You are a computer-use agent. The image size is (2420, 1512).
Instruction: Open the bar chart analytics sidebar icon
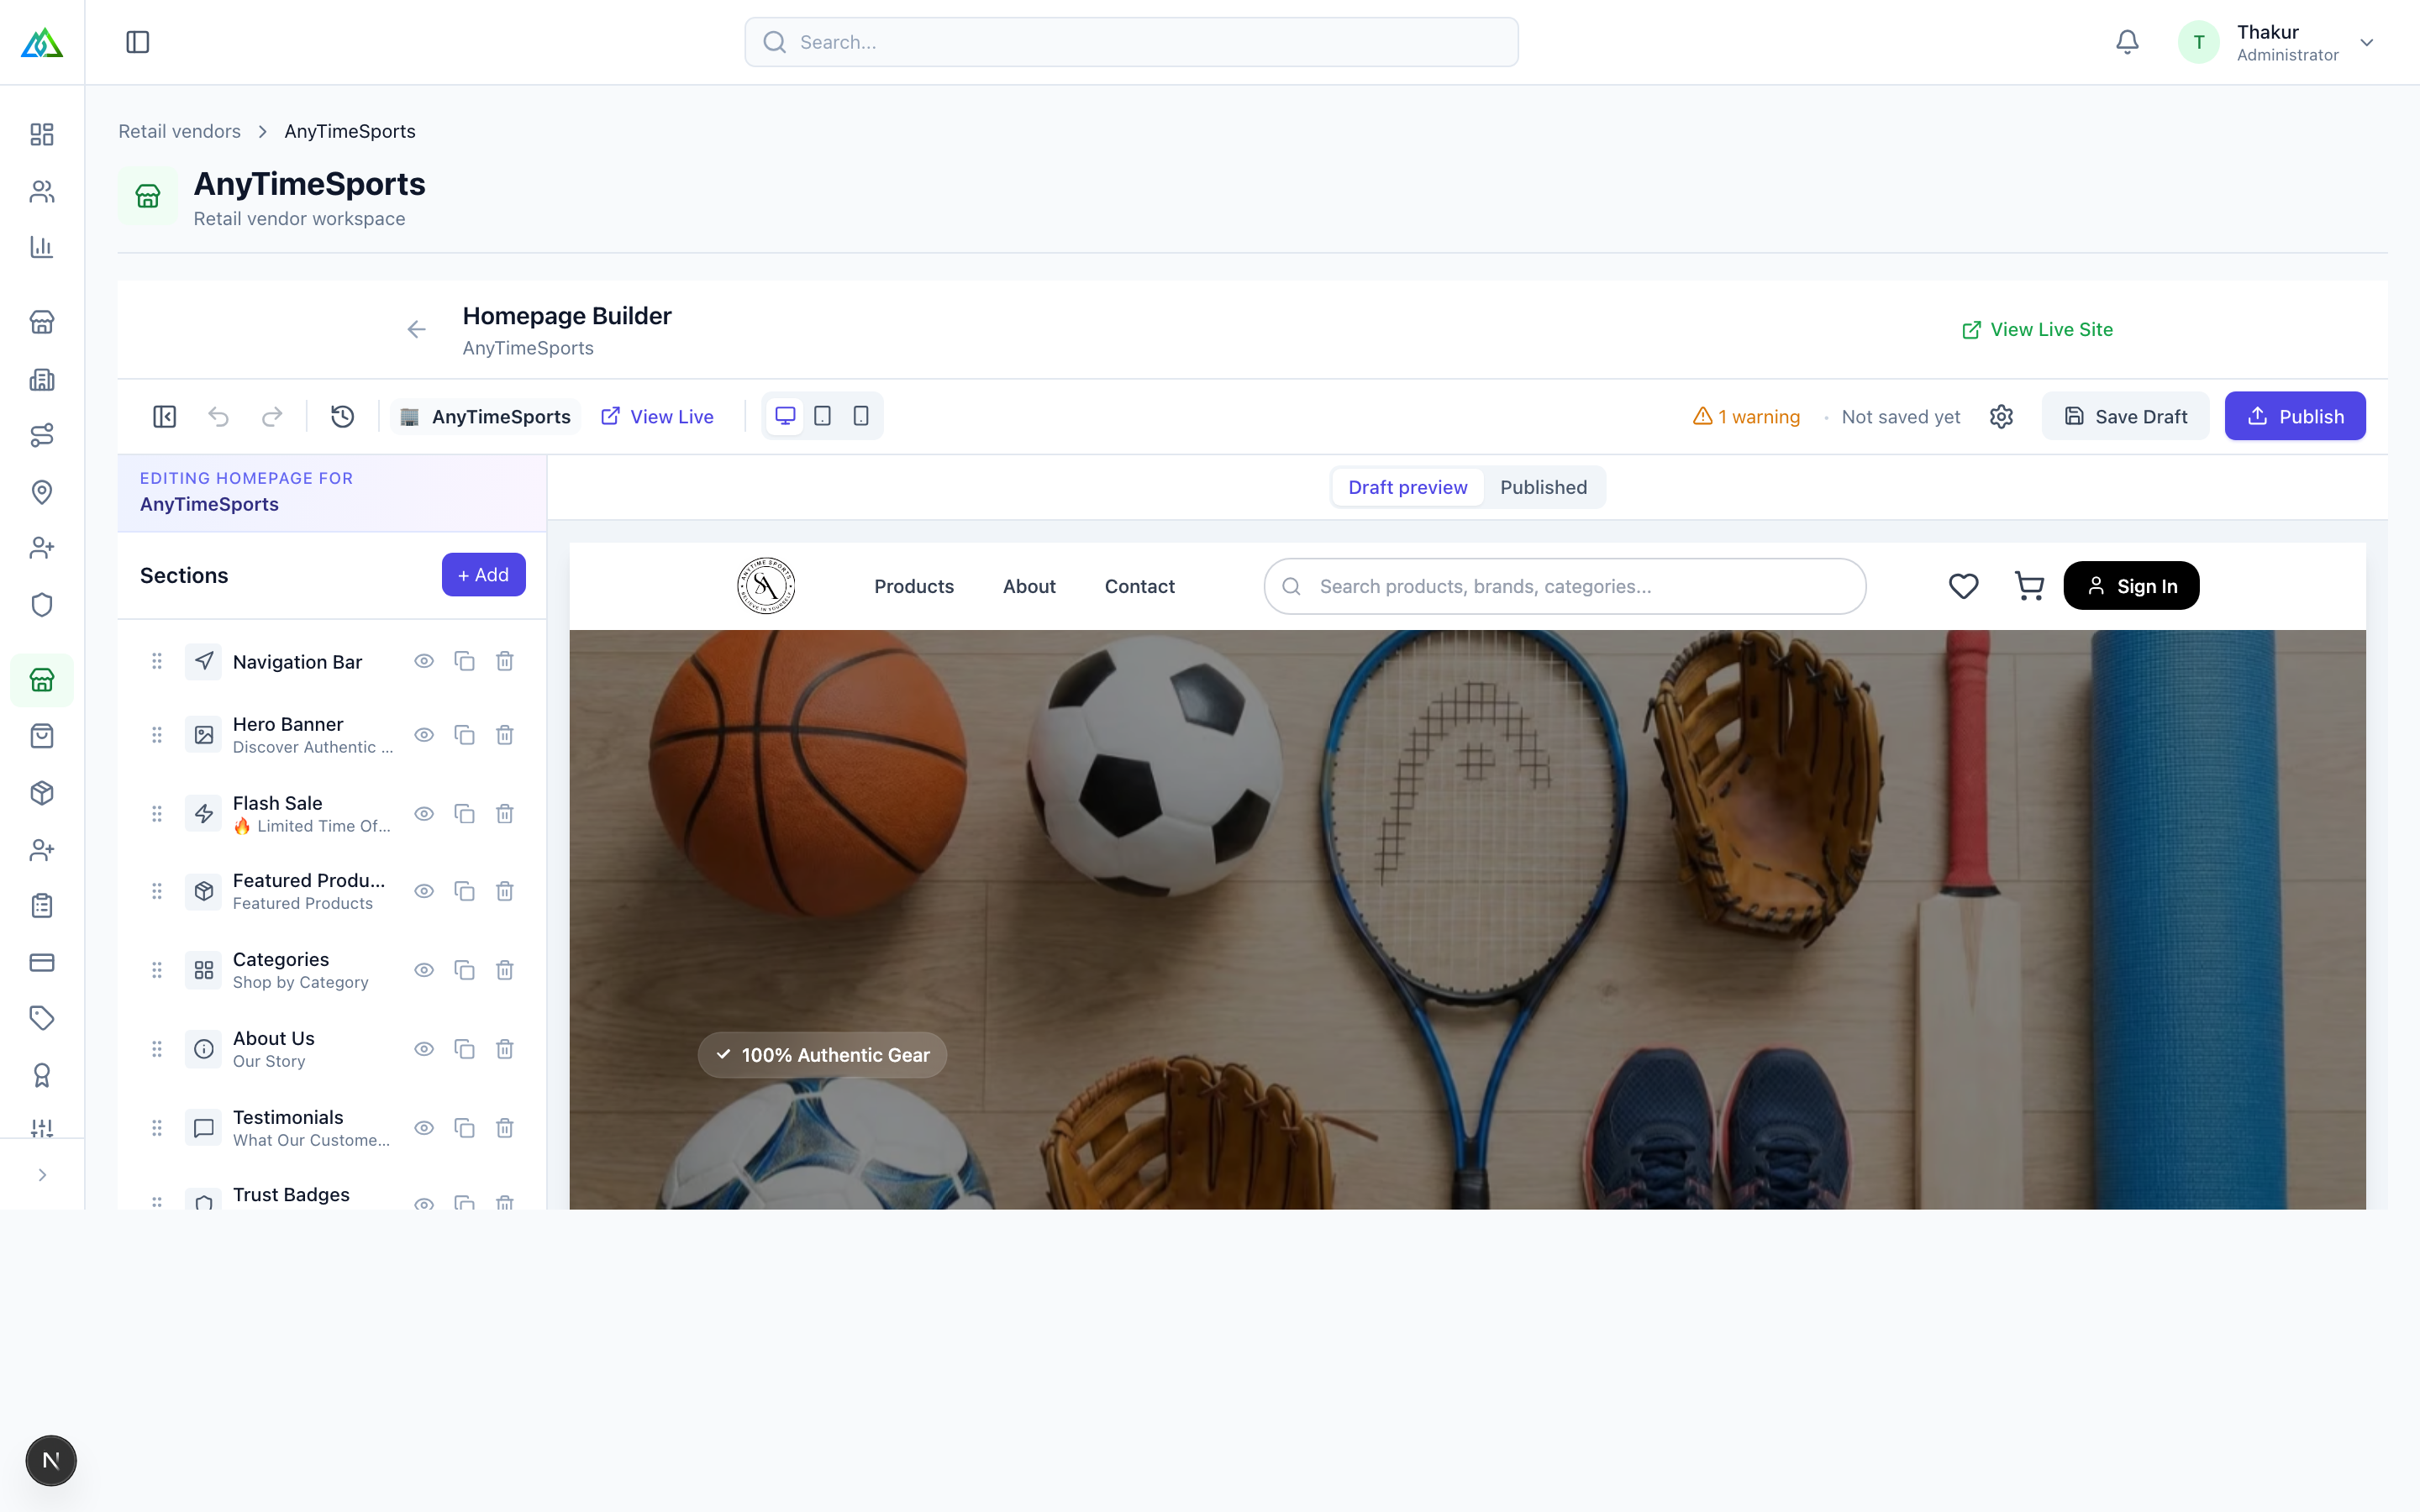[x=42, y=247]
